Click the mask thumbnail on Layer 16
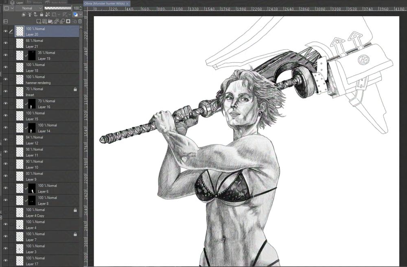The width and height of the screenshot is (407, 267). (32, 104)
